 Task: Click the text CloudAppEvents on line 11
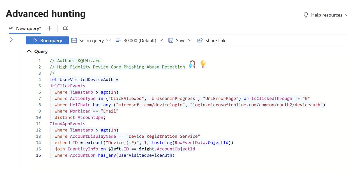67,124
